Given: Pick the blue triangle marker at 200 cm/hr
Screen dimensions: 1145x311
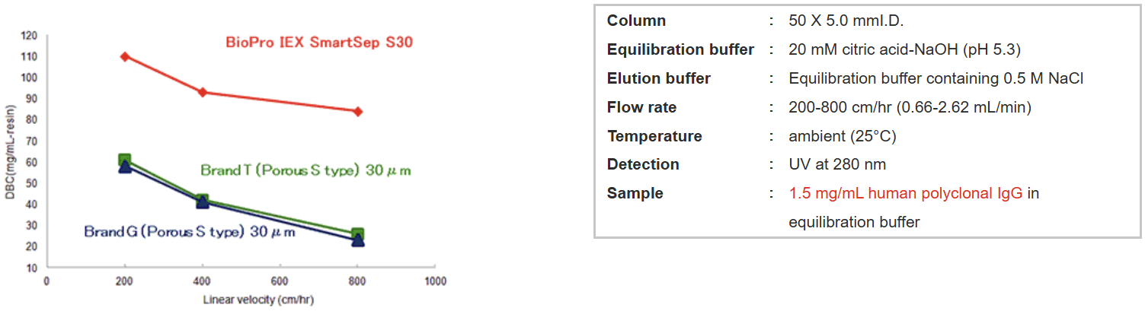Looking at the screenshot, I should (x=125, y=167).
